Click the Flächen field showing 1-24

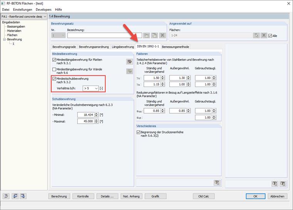click(211, 35)
